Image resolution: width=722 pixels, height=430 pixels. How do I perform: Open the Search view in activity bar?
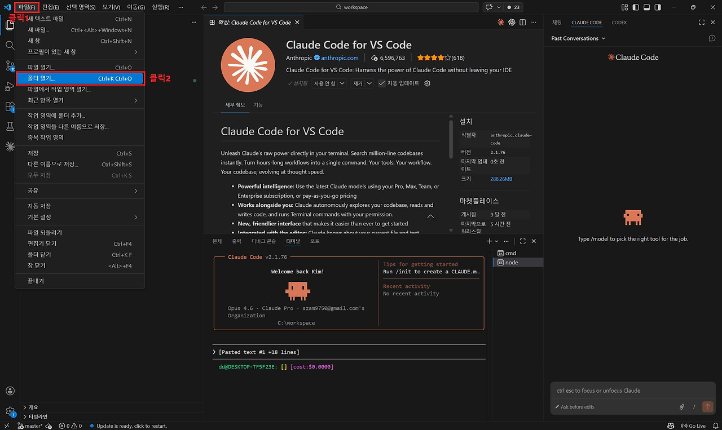[x=10, y=45]
